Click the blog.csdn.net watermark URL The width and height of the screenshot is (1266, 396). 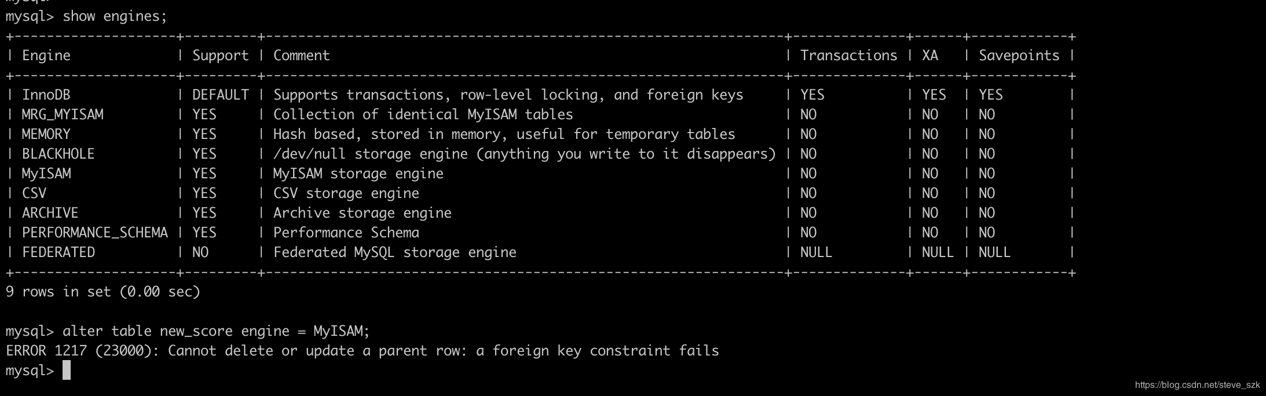point(1197,385)
